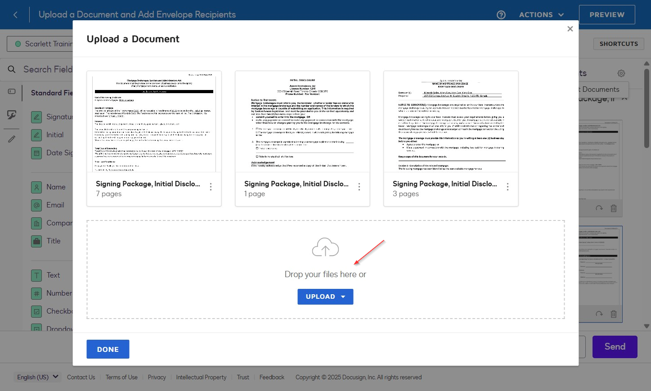The height and width of the screenshot is (391, 651).
Task: Select the Title field briefcase icon
Action: (36, 241)
